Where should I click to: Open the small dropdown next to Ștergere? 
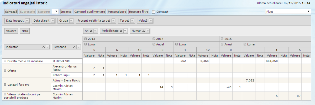point(55,12)
